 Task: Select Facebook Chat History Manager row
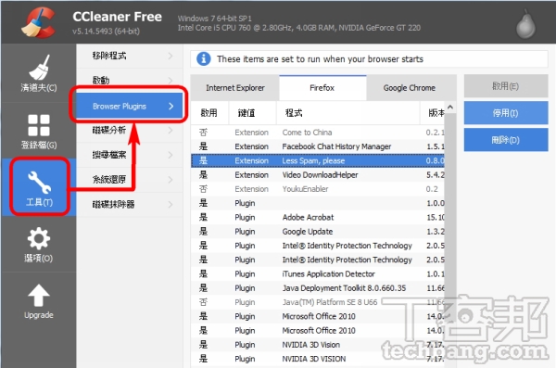pos(318,146)
